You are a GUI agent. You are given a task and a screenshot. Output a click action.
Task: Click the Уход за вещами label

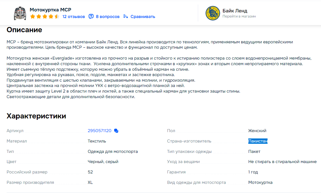(x=183, y=162)
